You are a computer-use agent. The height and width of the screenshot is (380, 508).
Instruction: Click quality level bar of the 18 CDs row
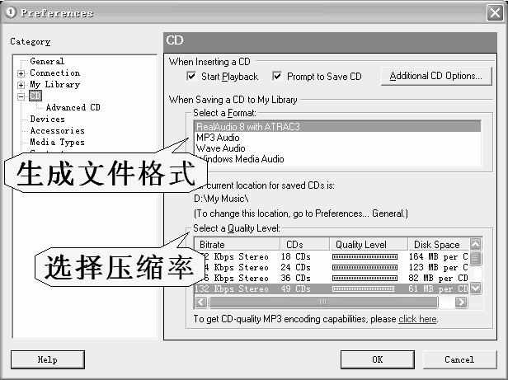[x=365, y=257]
